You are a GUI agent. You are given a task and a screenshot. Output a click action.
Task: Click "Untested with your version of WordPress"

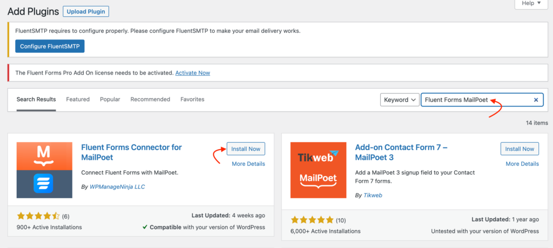click(485, 231)
